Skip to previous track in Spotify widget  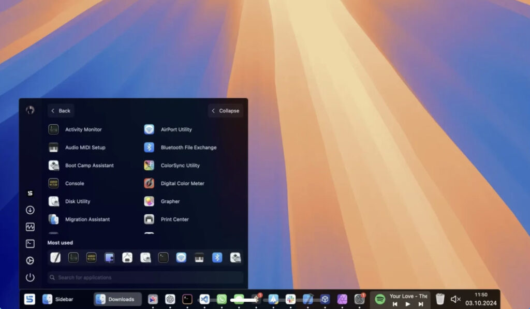click(395, 304)
